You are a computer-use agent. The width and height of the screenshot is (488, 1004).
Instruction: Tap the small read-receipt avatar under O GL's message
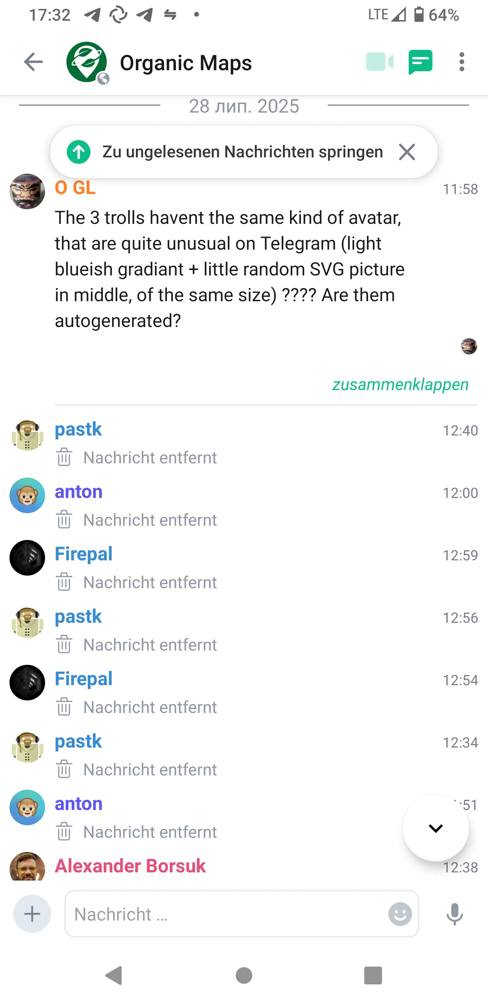point(469,346)
